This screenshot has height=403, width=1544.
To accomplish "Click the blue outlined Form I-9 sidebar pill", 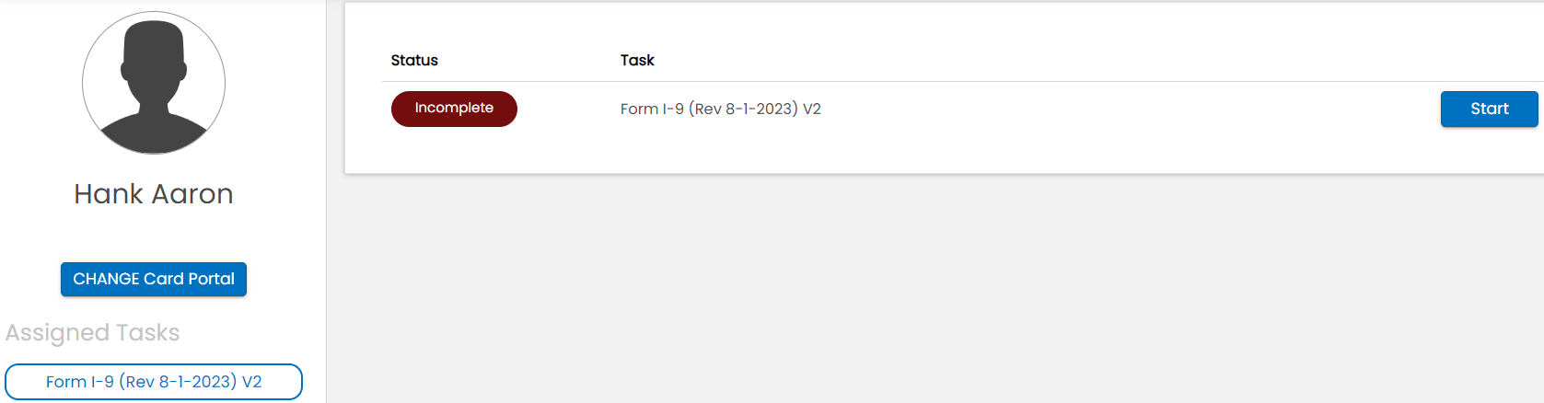I will 154,382.
